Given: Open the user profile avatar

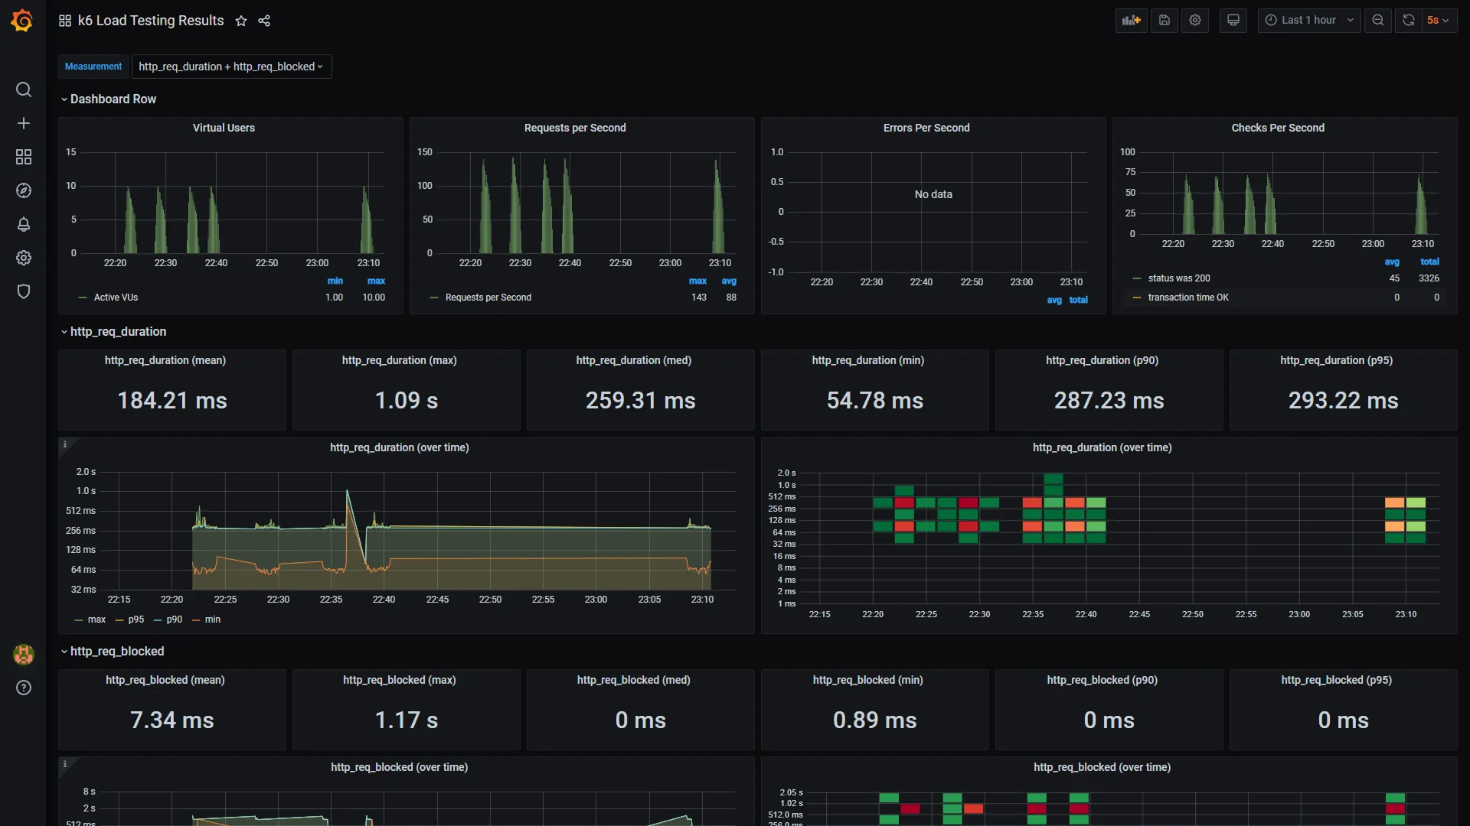Looking at the screenshot, I should pyautogui.click(x=24, y=654).
